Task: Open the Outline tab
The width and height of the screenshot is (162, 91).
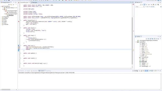Action: tap(138, 37)
